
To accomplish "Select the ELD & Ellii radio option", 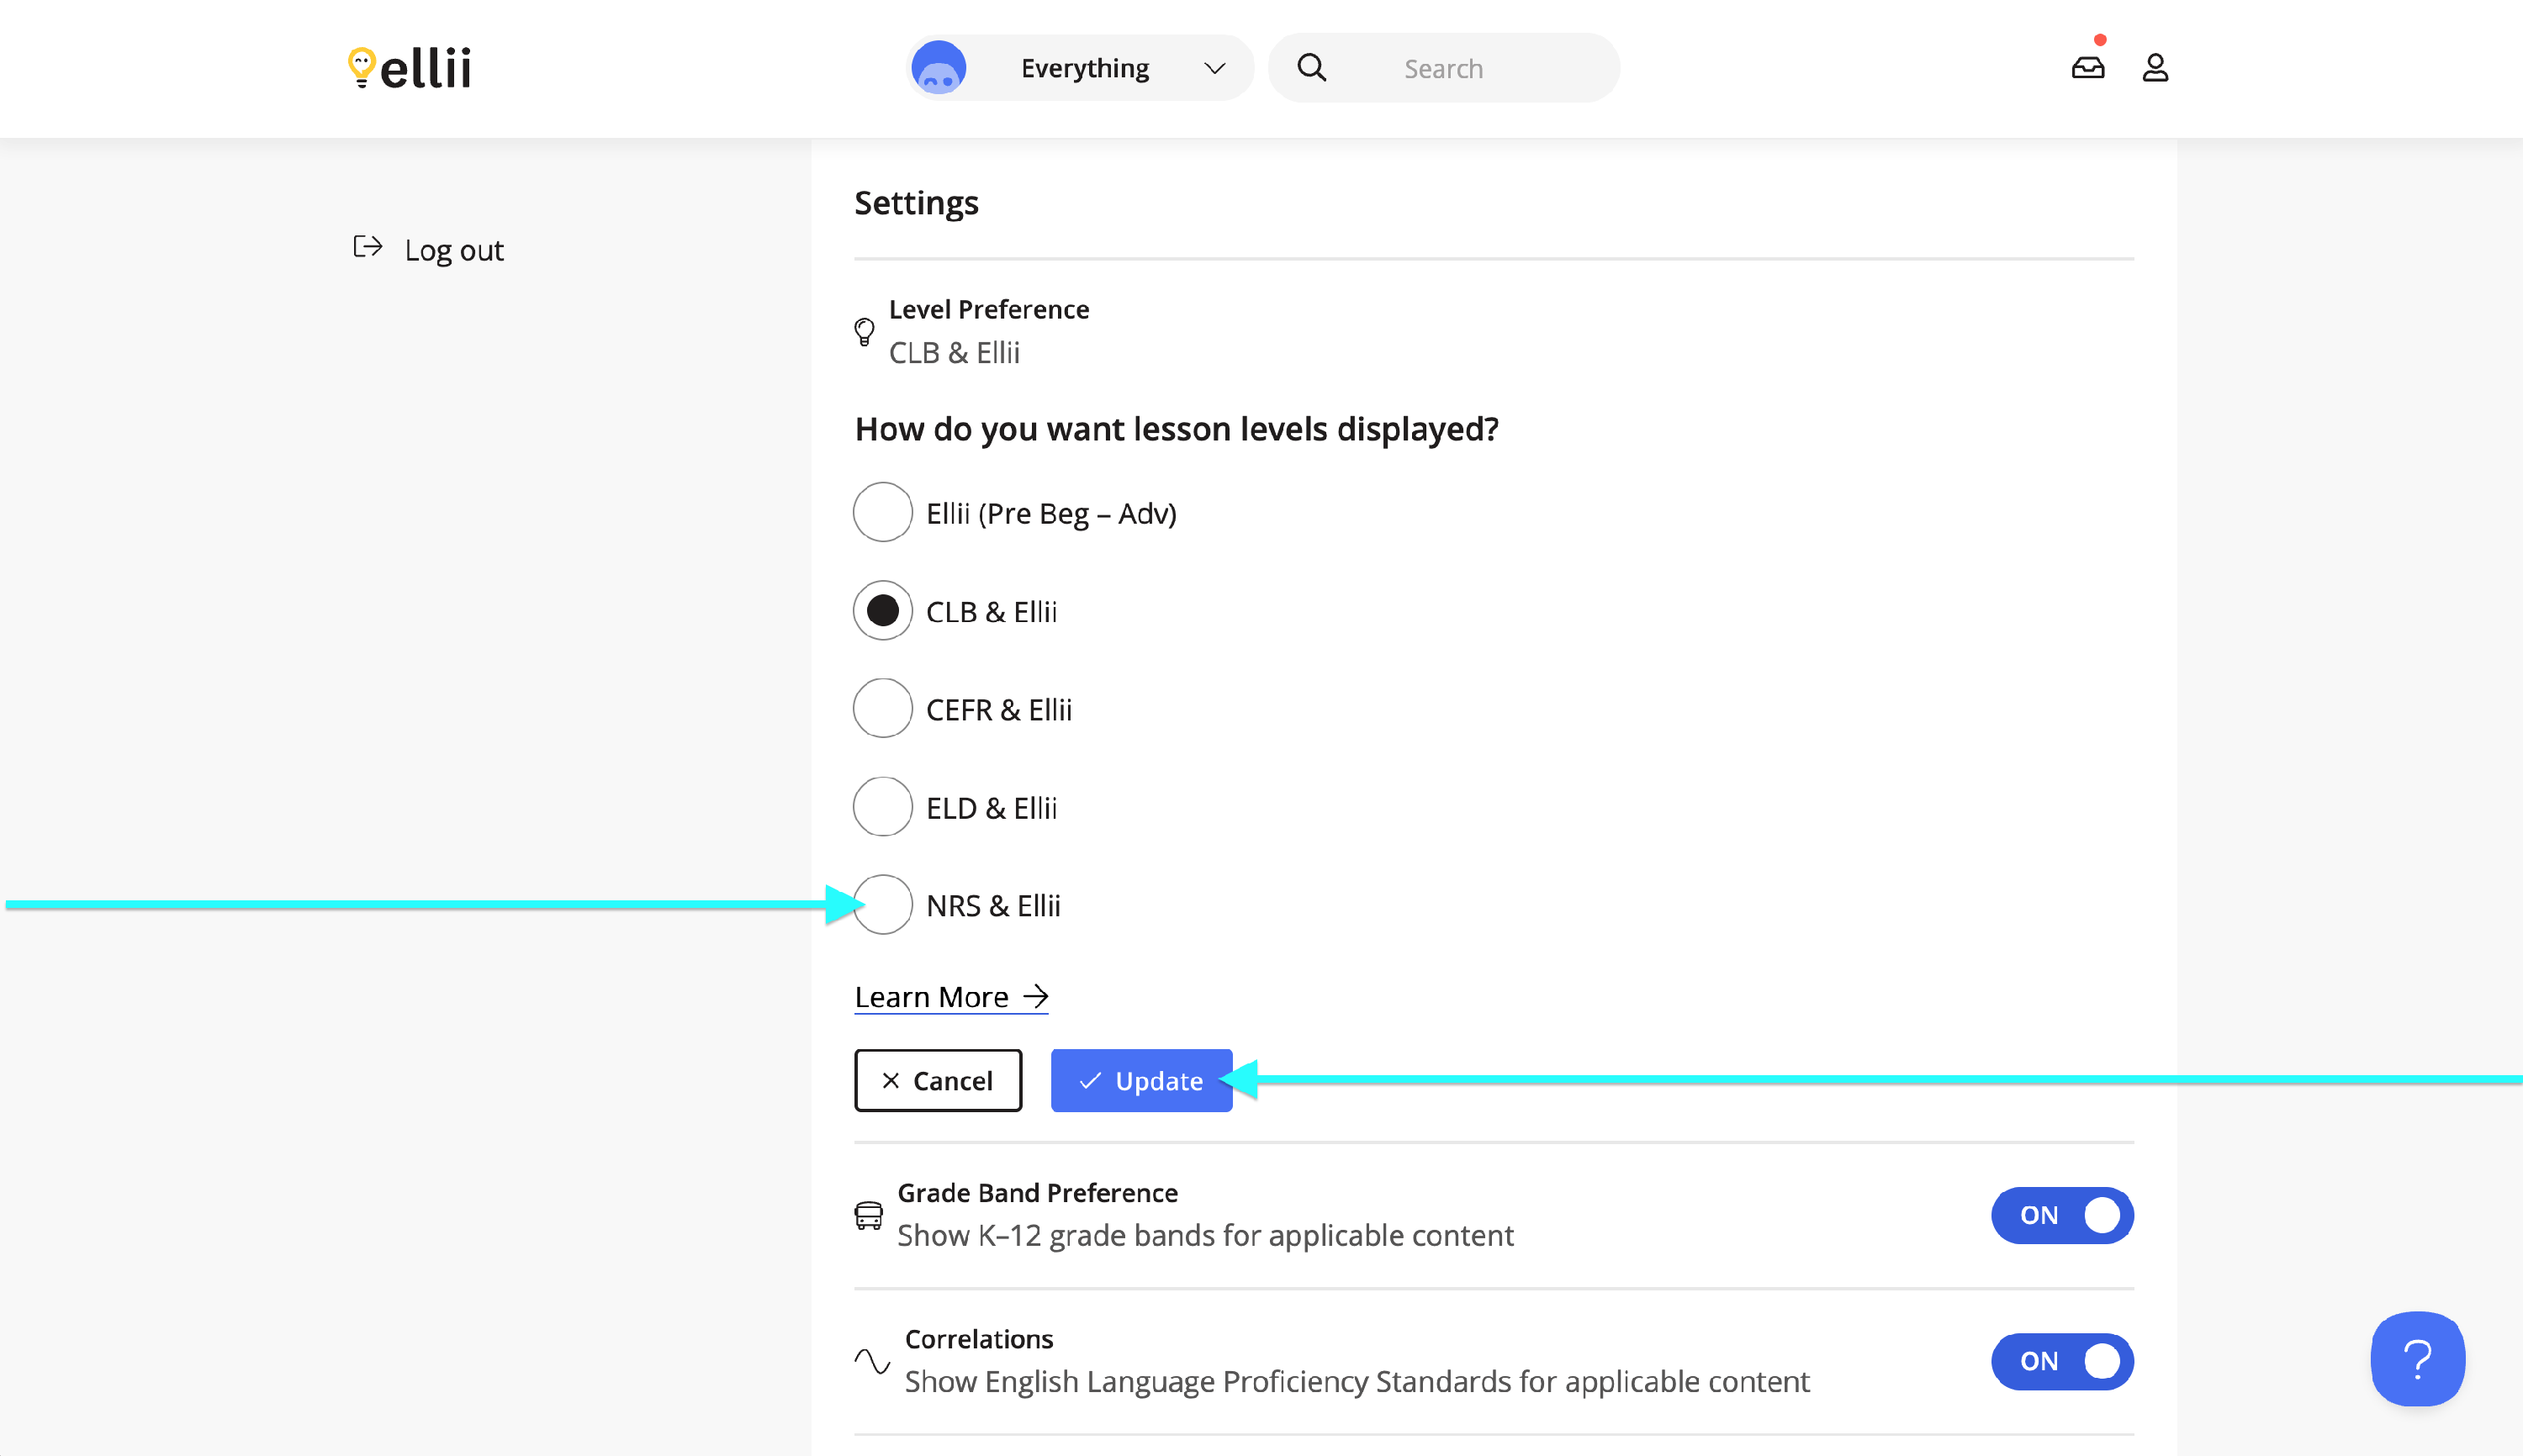I will (882, 807).
